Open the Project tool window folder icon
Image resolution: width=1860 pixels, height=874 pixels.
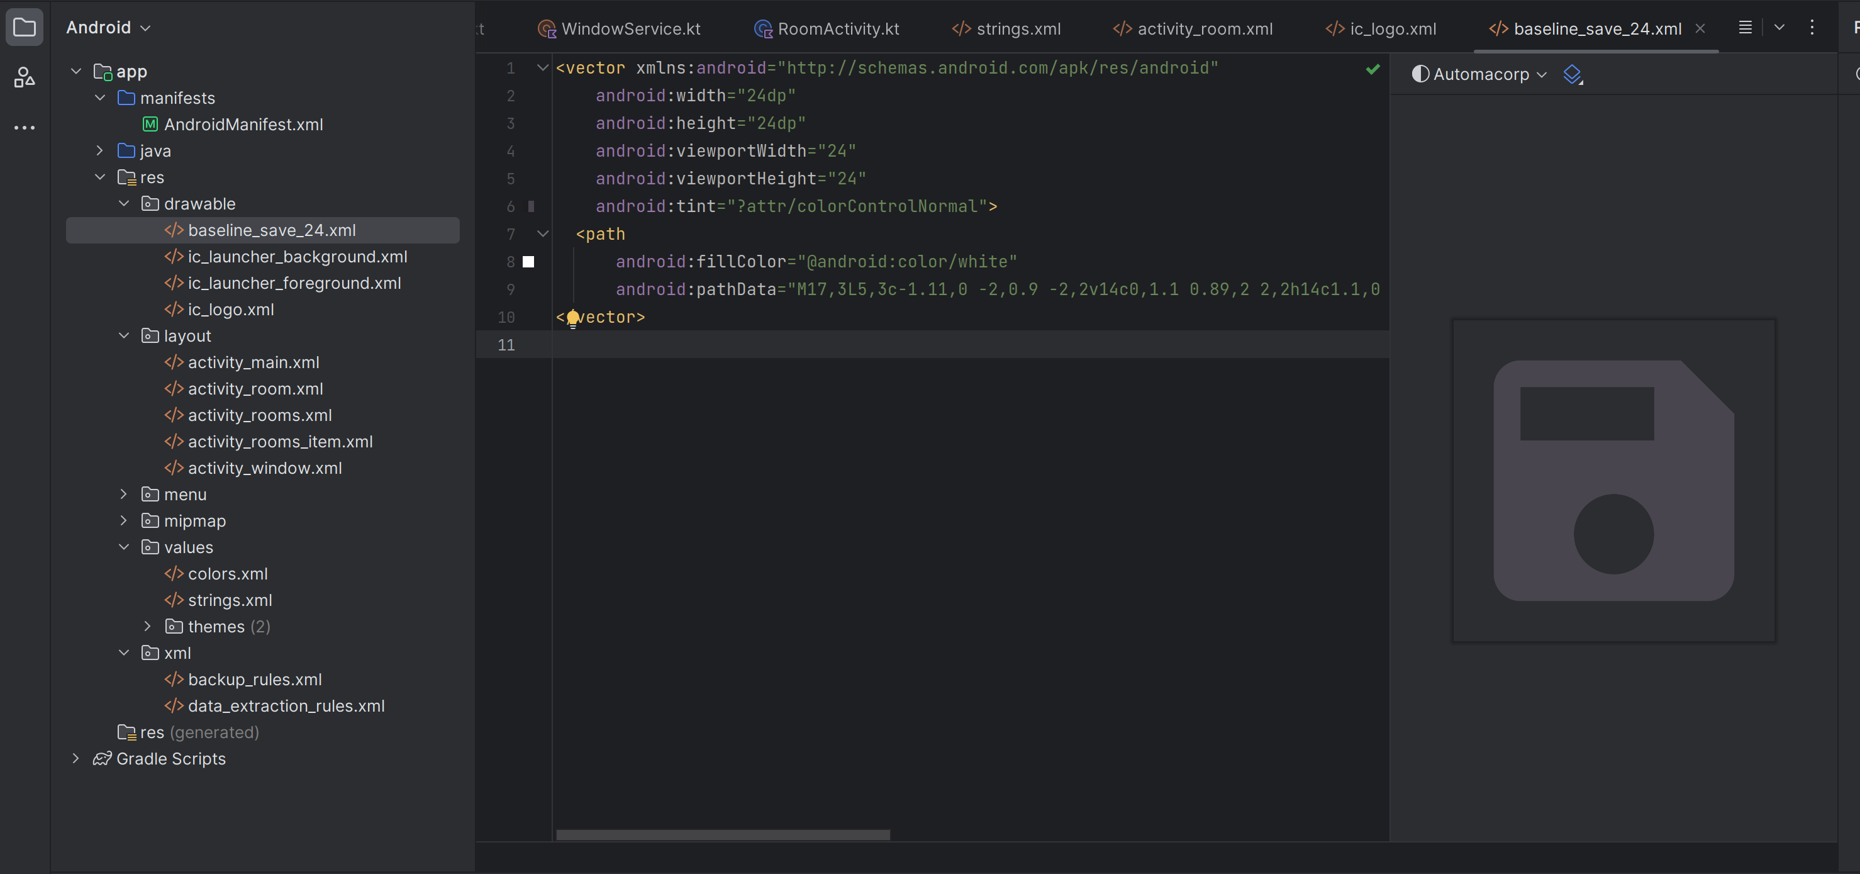(25, 28)
